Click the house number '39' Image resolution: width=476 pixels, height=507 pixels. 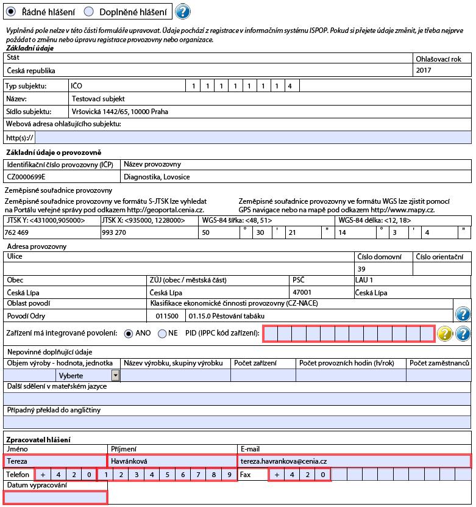[x=361, y=269]
